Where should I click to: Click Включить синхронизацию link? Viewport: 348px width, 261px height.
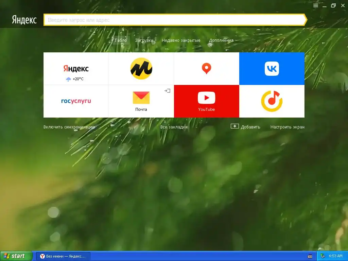point(69,127)
